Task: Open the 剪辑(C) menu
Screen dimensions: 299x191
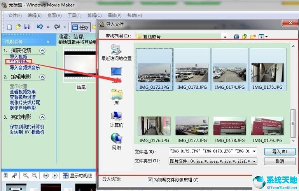Action: (94, 16)
